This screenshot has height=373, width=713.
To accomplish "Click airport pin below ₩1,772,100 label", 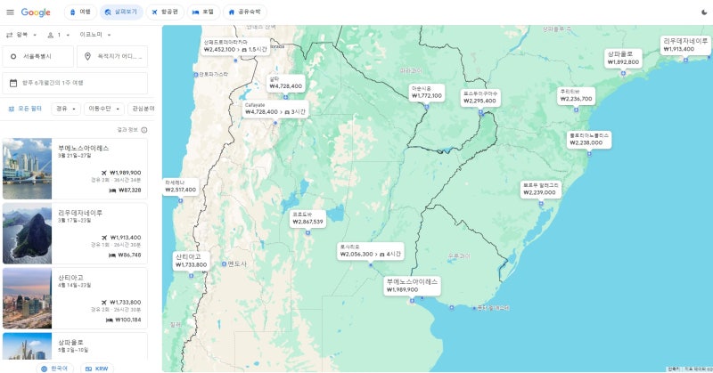I will [x=427, y=107].
